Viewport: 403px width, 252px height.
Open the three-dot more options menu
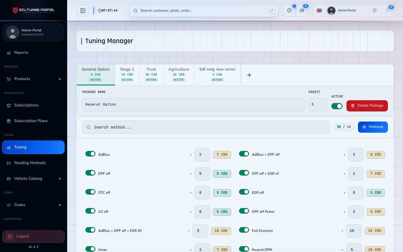point(387,10)
